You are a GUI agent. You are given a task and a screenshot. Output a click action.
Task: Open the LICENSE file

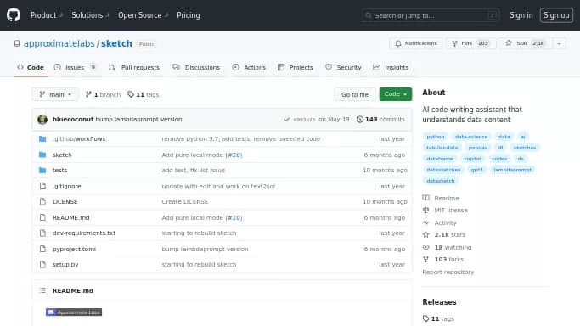65,202
